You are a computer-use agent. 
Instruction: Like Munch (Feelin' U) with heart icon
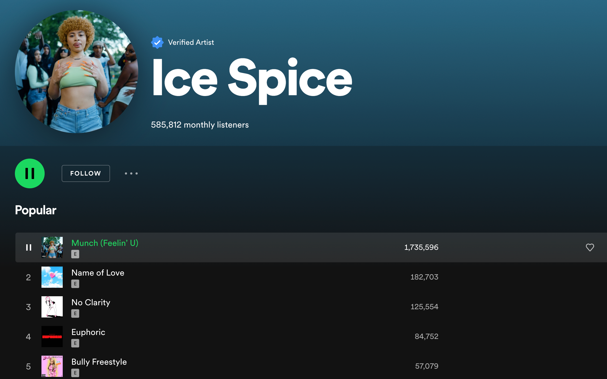point(590,247)
